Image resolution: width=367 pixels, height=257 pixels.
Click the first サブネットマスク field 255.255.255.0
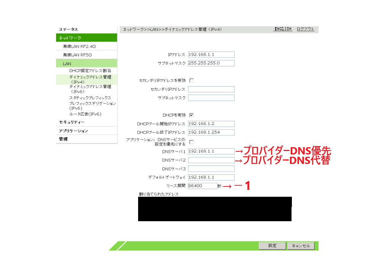coord(211,63)
